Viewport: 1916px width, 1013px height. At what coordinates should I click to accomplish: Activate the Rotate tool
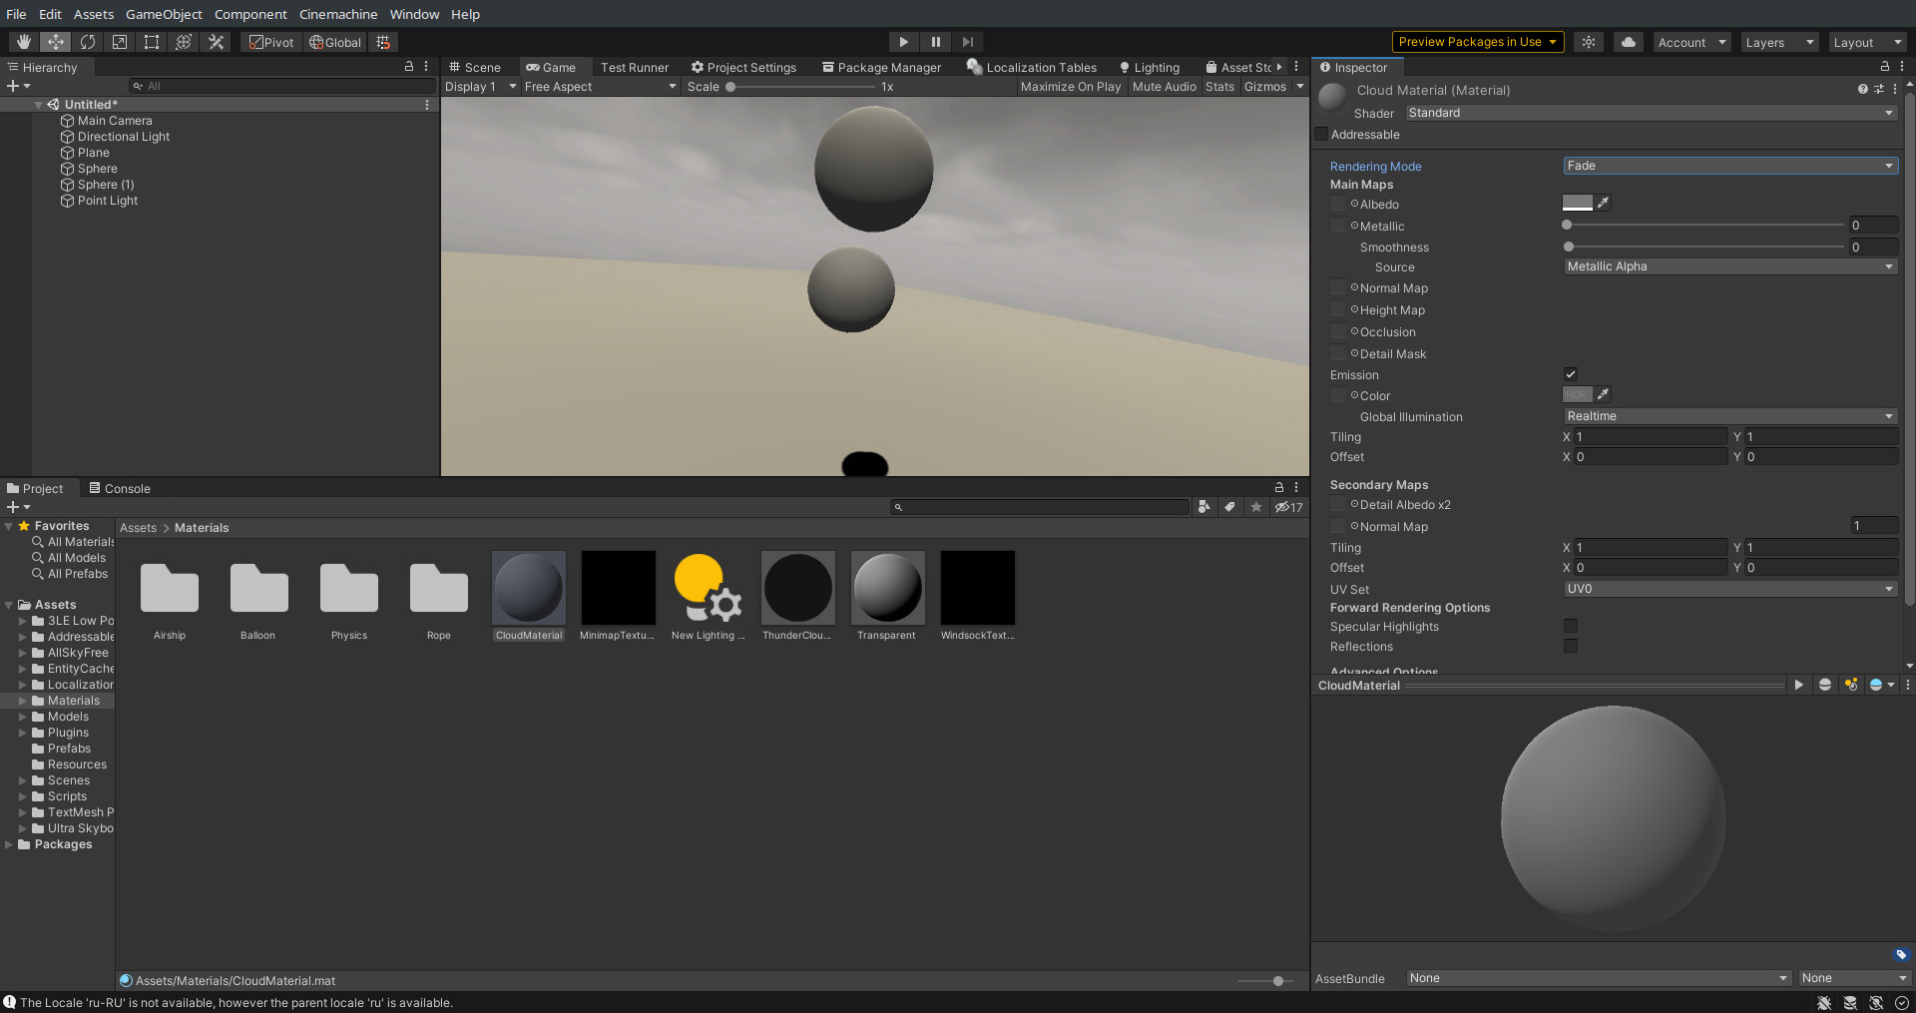coord(88,42)
